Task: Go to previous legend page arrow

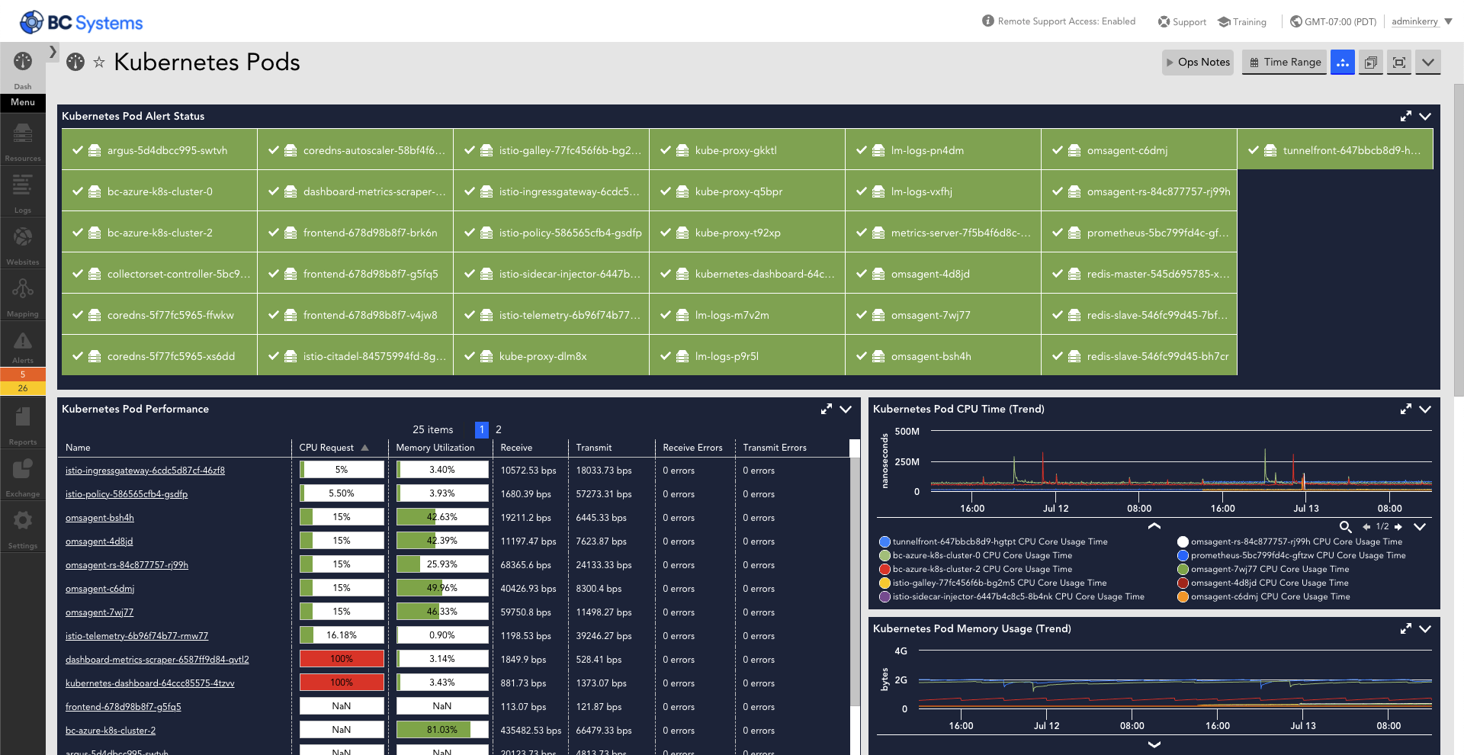Action: pos(1367,527)
